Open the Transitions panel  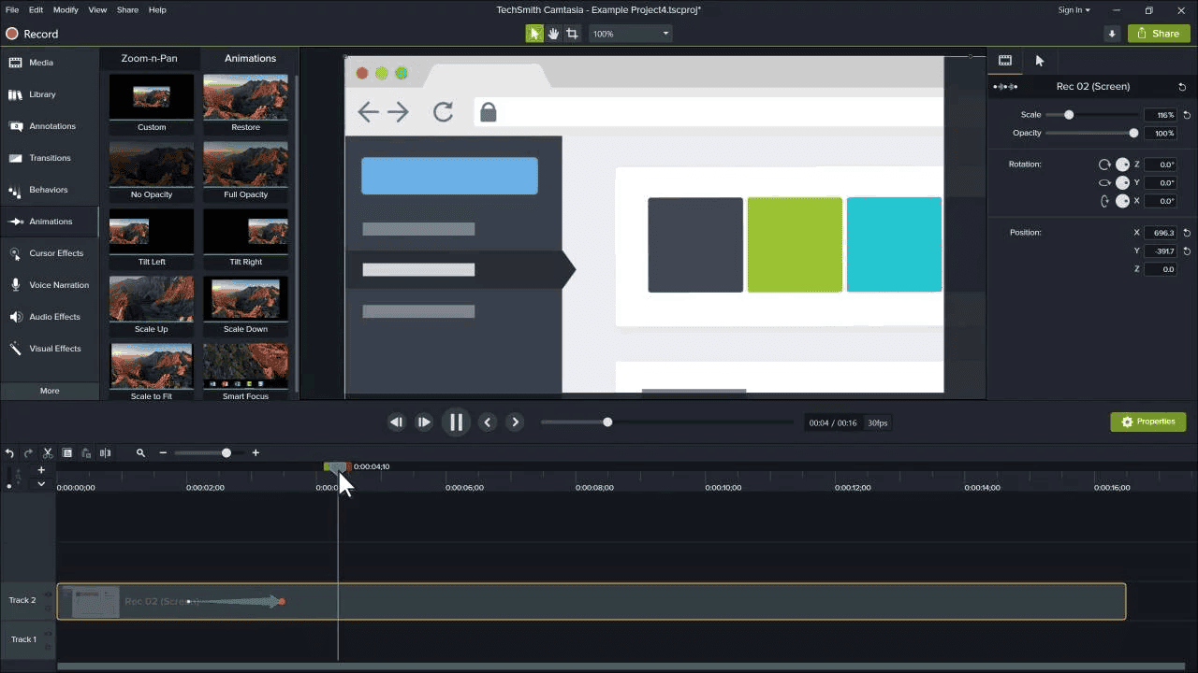coord(49,157)
